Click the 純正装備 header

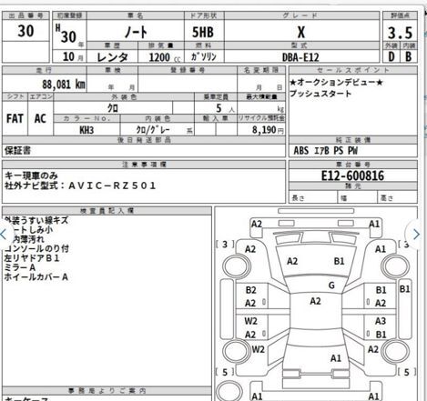pyautogui.click(x=353, y=140)
